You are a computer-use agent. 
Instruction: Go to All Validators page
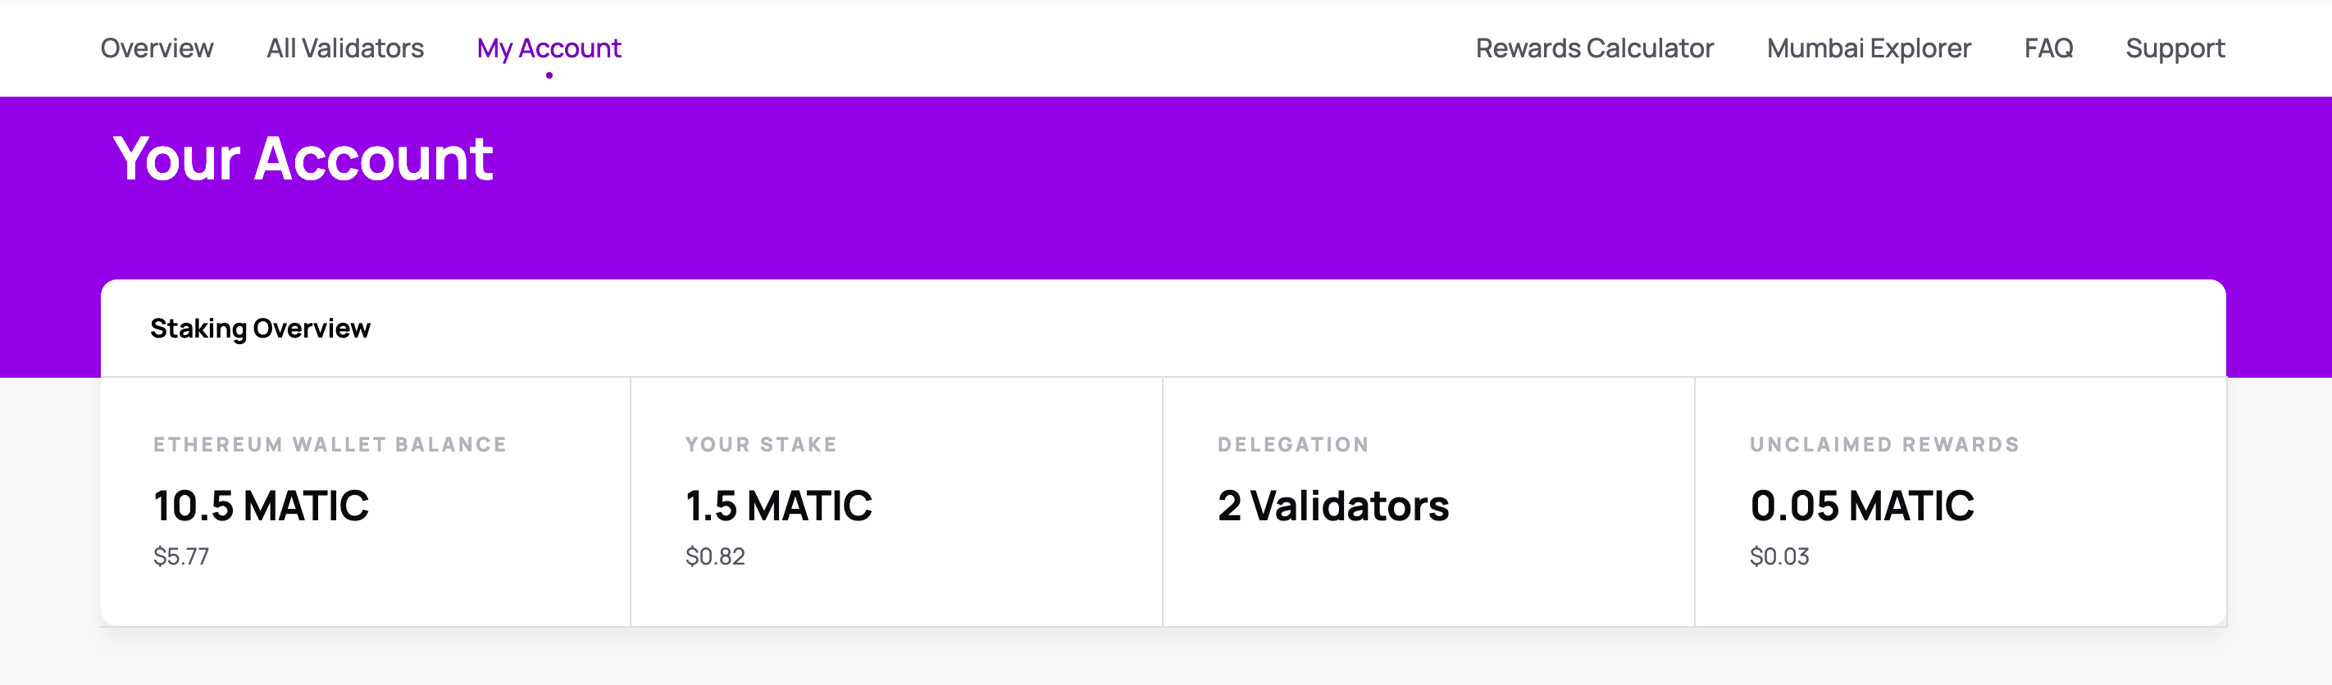tap(345, 48)
